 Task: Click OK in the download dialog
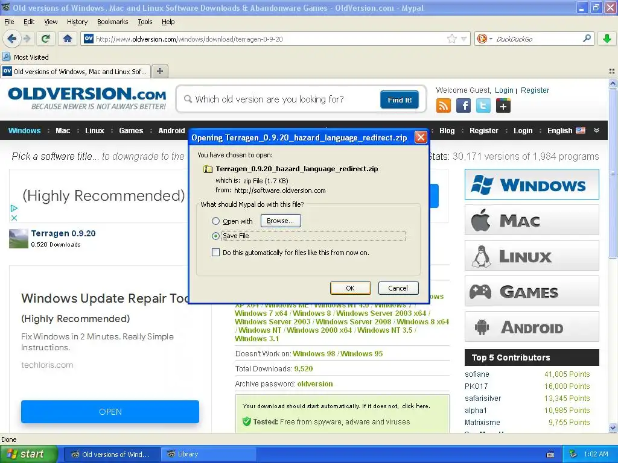point(350,288)
